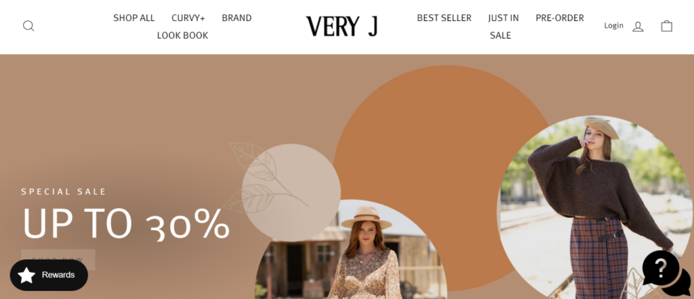Open the help chat bubble icon
This screenshot has width=694, height=299.
point(666,273)
